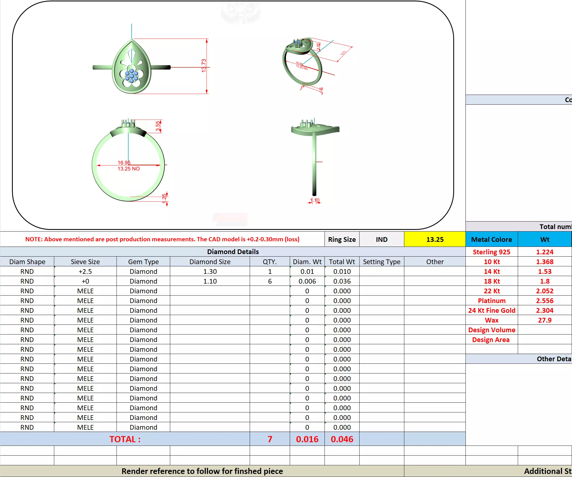Click the yellow 13.25 ring size cell
This screenshot has width=572, height=477.
(x=435, y=239)
